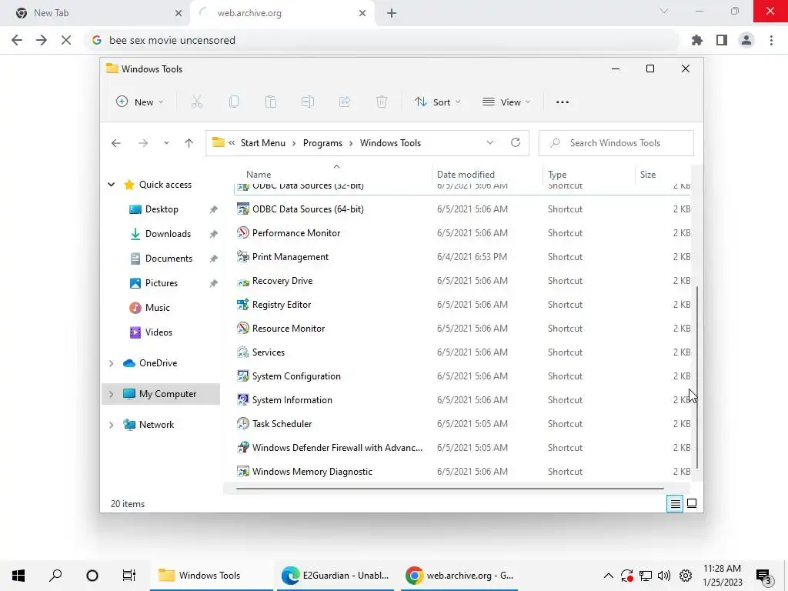Refresh the Windows Tools folder view

click(515, 142)
